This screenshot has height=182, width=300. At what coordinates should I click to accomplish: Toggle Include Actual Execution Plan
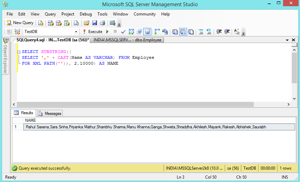pyautogui.click(x=157, y=32)
